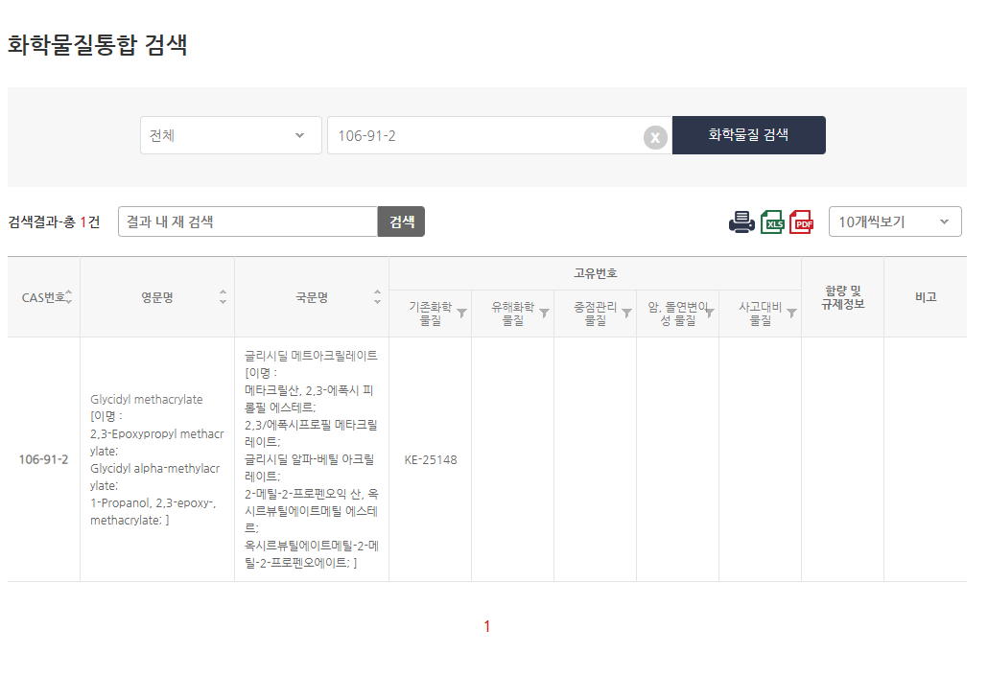Viewport: 988px width, 699px height.
Task: Click the 검색 re-search button
Action: [x=401, y=221]
